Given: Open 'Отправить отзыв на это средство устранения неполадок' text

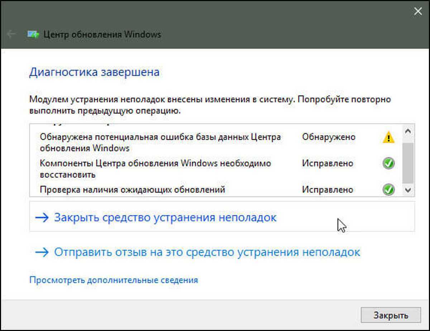Looking at the screenshot, I should click(x=207, y=252).
